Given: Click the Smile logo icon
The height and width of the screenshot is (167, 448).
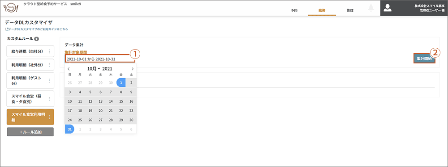Looking at the screenshot, I should pyautogui.click(x=11, y=8).
